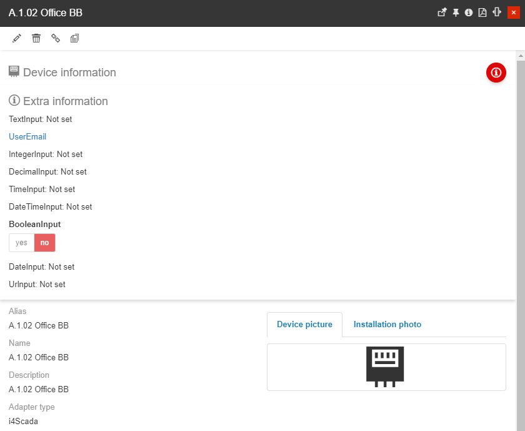The height and width of the screenshot is (431, 525).
Task: Click the Extra information heading
Action: (65, 101)
